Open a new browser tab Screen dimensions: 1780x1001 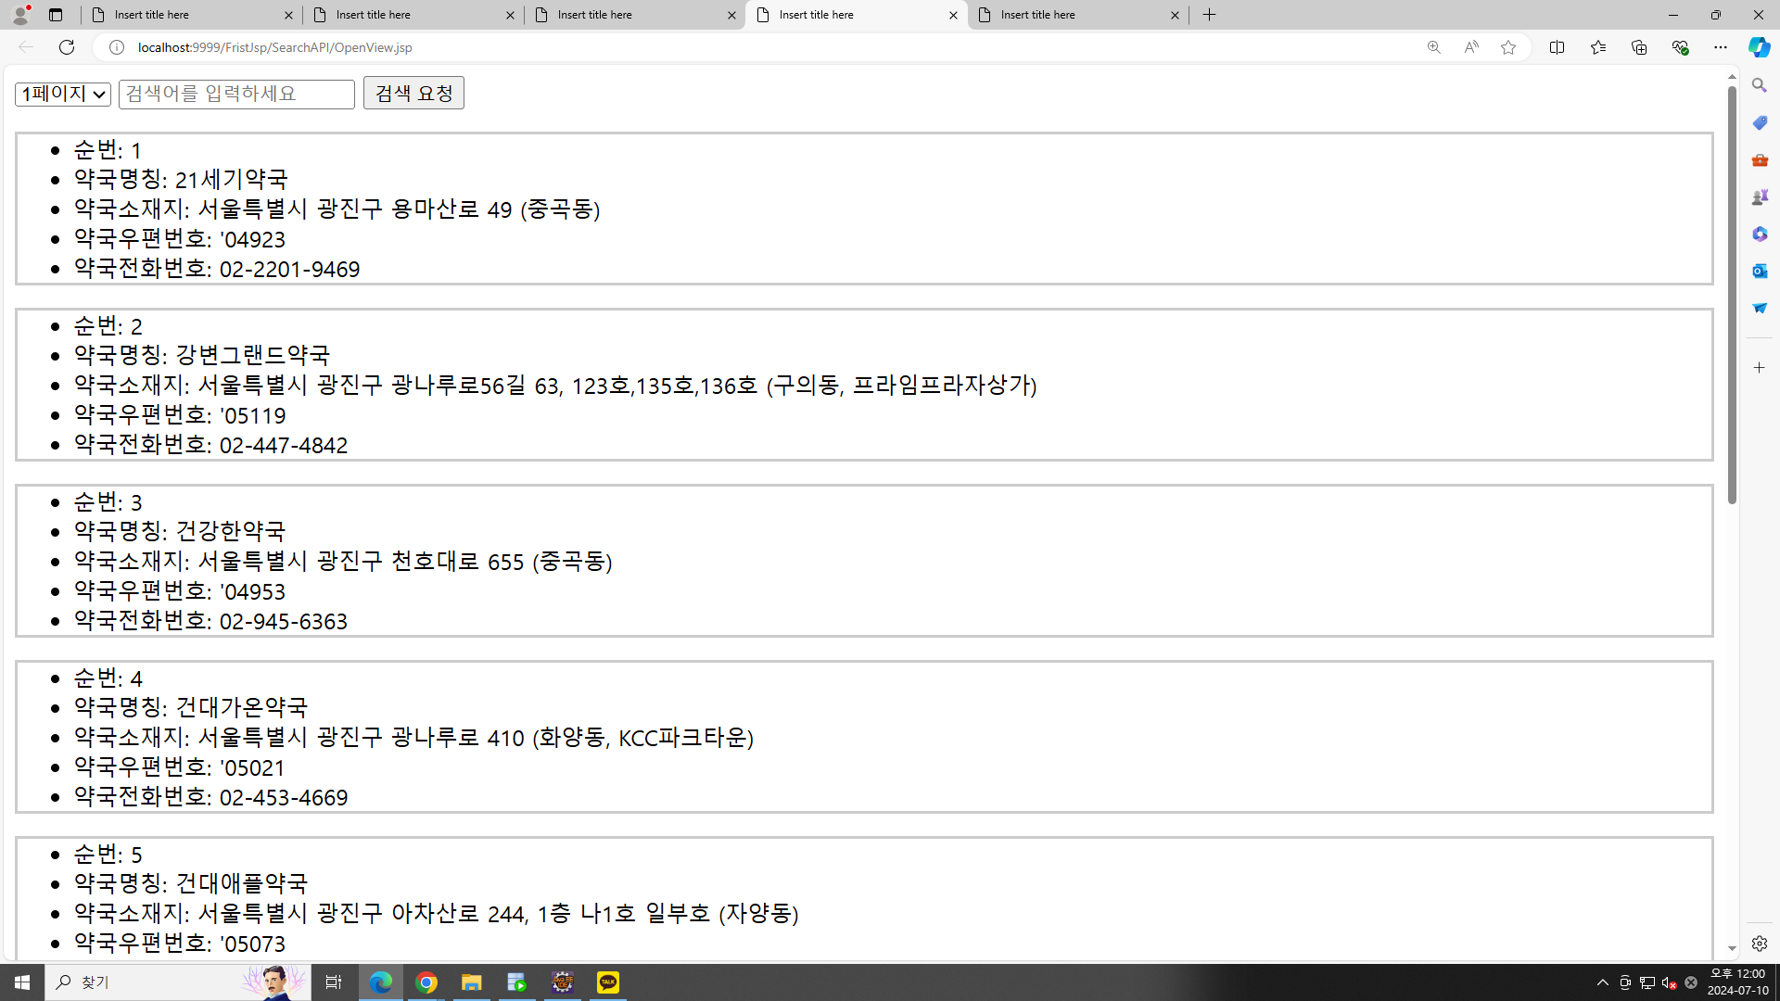pyautogui.click(x=1209, y=15)
